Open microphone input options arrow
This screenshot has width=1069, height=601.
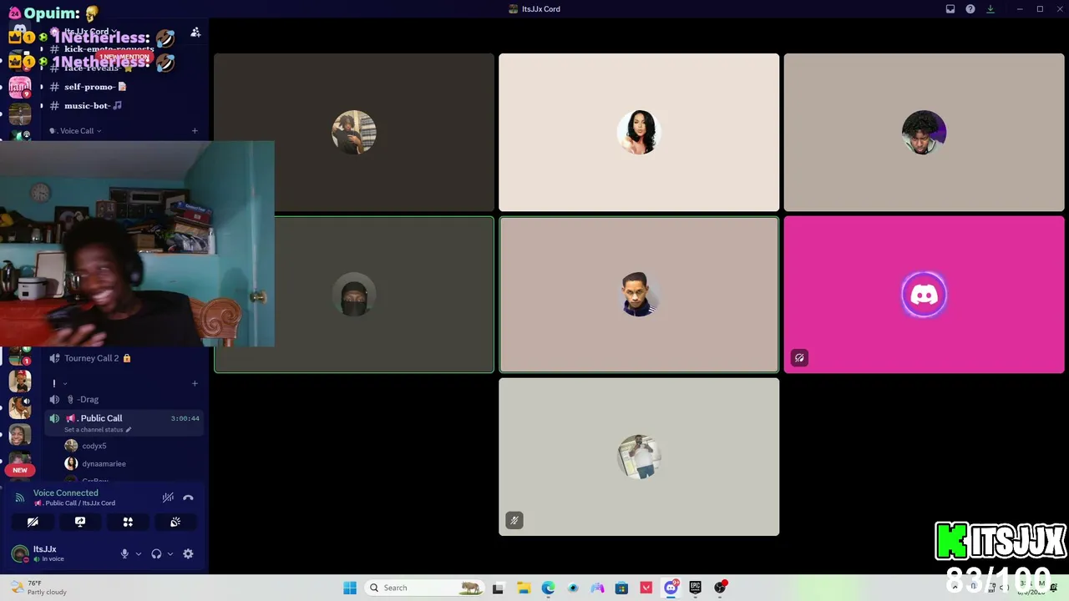click(139, 553)
